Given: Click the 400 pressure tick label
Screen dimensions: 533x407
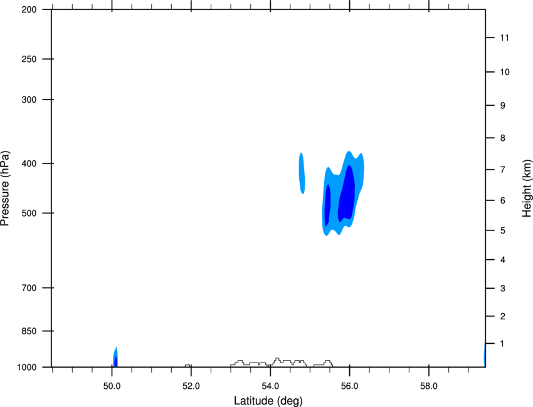Looking at the screenshot, I should (29, 163).
